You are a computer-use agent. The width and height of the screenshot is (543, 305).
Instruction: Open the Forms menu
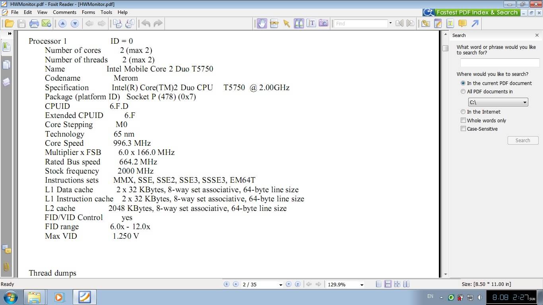point(88,12)
